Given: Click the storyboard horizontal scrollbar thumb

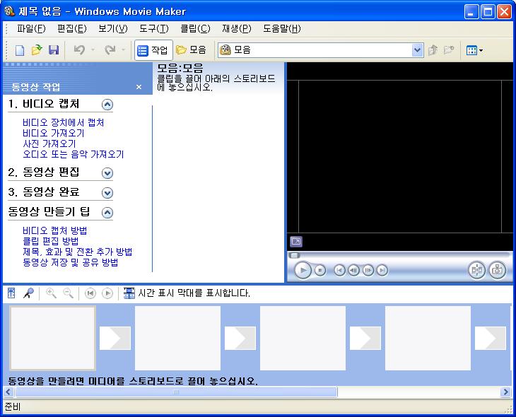Looking at the screenshot, I should 176,392.
